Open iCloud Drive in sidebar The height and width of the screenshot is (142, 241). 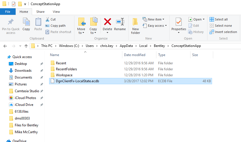point(24,105)
